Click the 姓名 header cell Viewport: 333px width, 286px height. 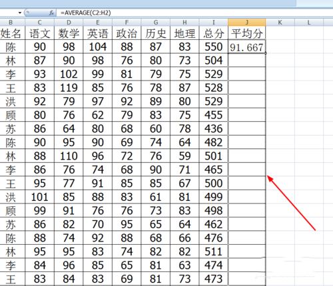click(11, 33)
